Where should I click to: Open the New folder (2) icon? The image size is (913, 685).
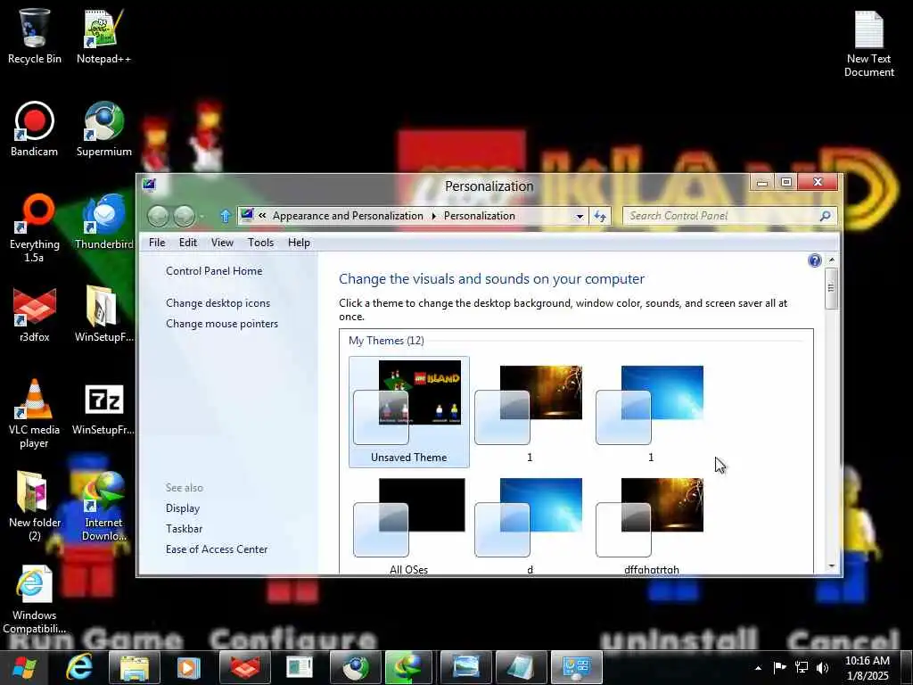[35, 506]
